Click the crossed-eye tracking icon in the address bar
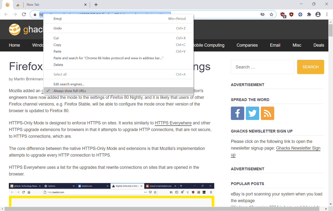This screenshot has width=333, height=211. pyautogui.click(x=263, y=14)
